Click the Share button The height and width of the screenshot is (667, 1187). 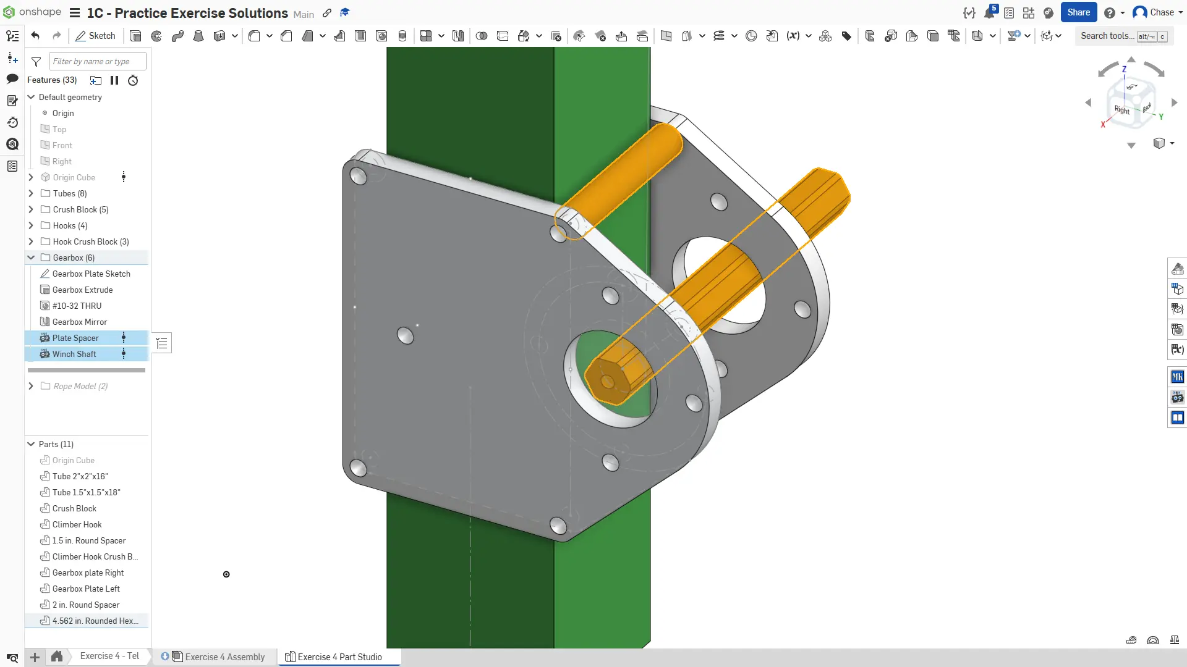1078,12
